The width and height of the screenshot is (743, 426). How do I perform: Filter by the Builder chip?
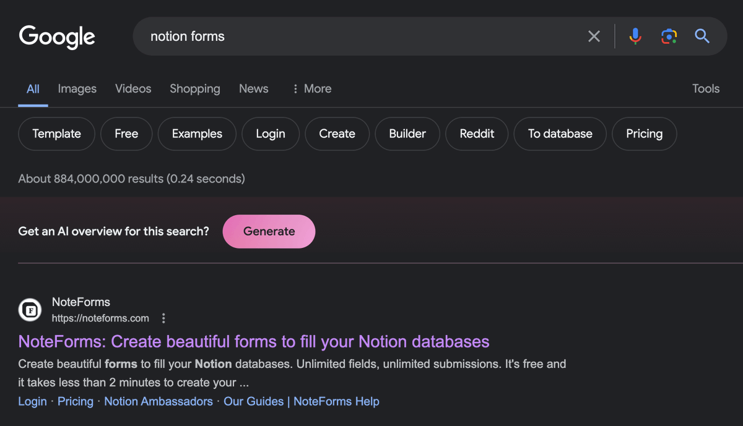[407, 134]
